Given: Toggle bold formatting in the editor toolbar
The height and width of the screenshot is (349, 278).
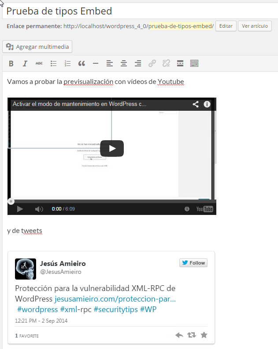Looking at the screenshot, I should [x=11, y=63].
